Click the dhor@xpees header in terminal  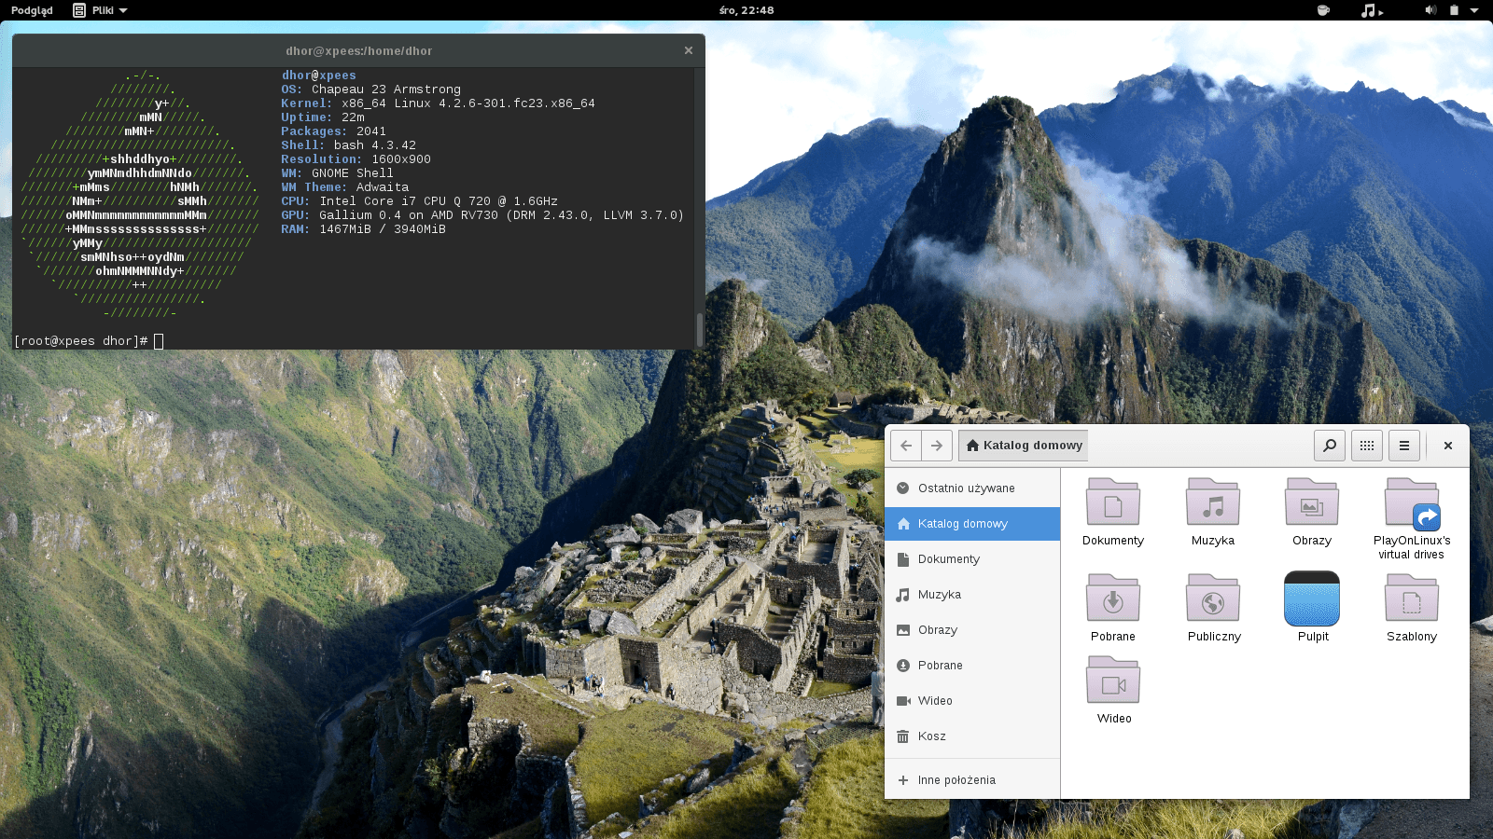319,76
